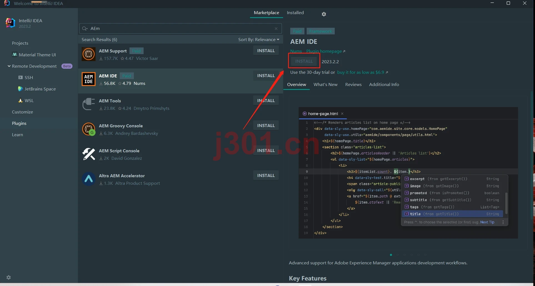Select SSH under Remote Development
This screenshot has width=535, height=286.
[x=29, y=77]
